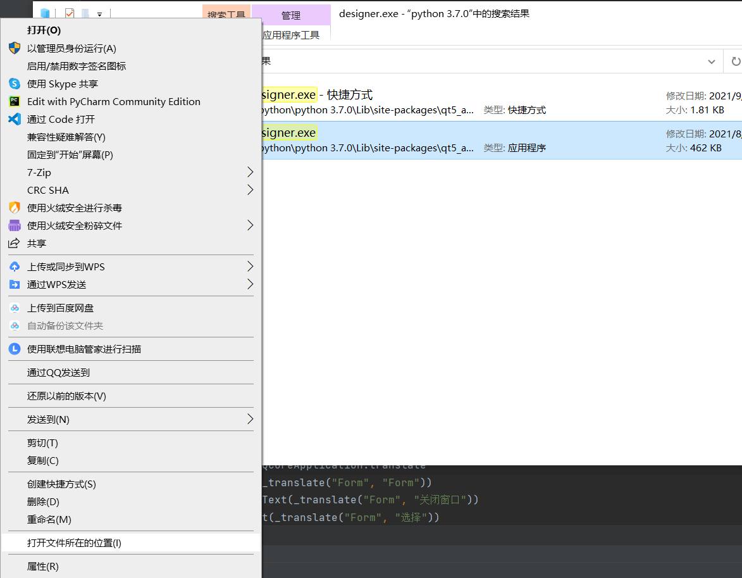Choose Edit with PyCharm Community Edition
This screenshot has width=742, height=578.
tap(132, 101)
